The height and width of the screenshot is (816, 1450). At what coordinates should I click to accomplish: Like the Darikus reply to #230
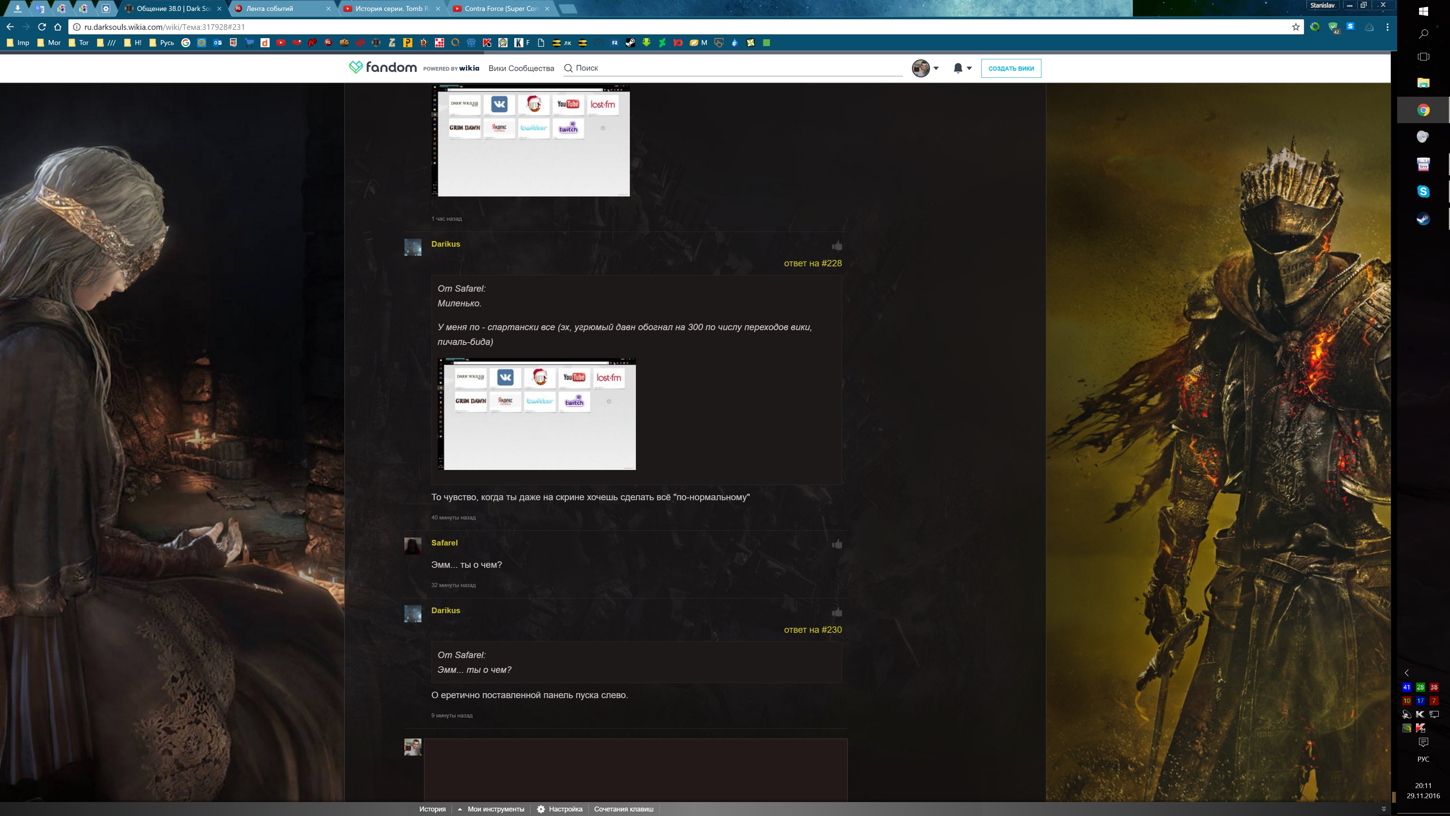[837, 612]
